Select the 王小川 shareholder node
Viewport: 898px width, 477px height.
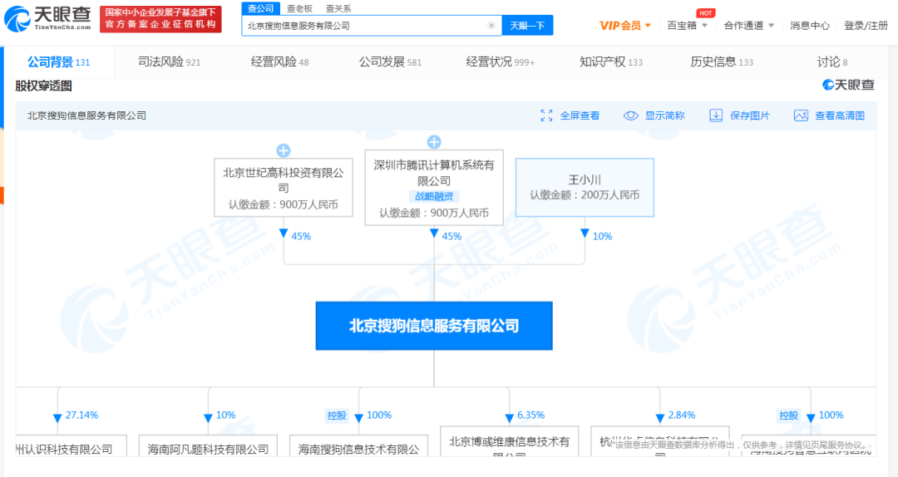point(585,187)
